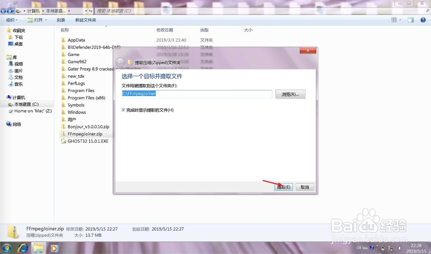The height and width of the screenshot is (254, 431).
Task: Edit the C:\FFmpegJoiner destination path field
Action: [x=197, y=94]
